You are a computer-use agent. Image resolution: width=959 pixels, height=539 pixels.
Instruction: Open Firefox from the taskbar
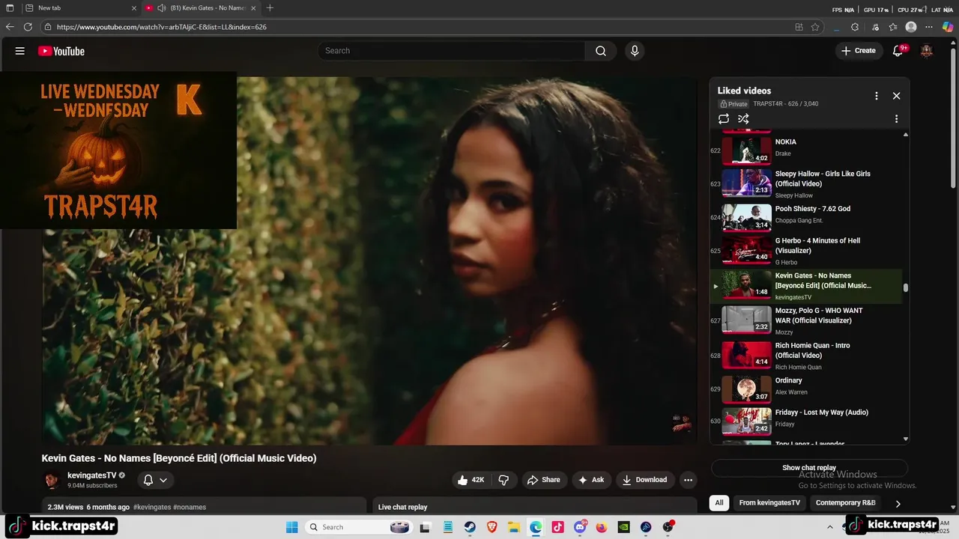[x=602, y=527]
